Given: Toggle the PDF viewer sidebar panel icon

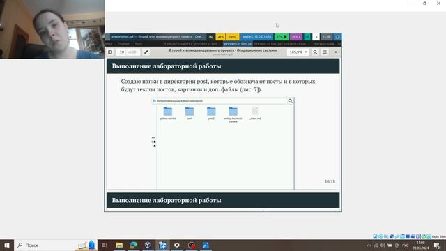Looking at the screenshot, I should (110, 52).
